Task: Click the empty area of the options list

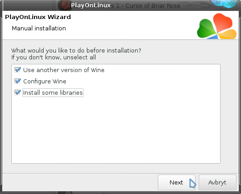Action: [116, 130]
